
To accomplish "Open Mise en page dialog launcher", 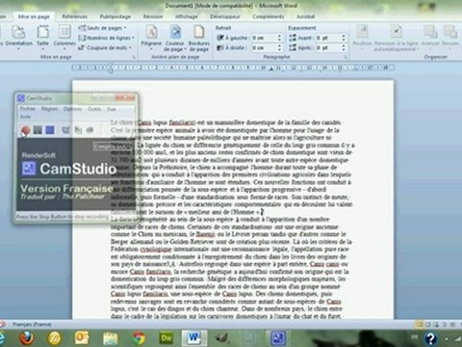I will click(134, 57).
